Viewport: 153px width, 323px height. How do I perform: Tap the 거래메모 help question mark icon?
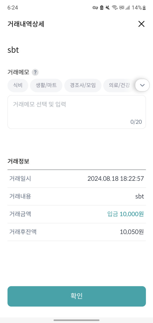click(35, 72)
